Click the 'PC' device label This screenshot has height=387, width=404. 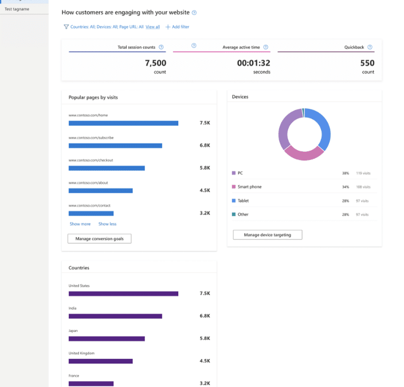[240, 173]
